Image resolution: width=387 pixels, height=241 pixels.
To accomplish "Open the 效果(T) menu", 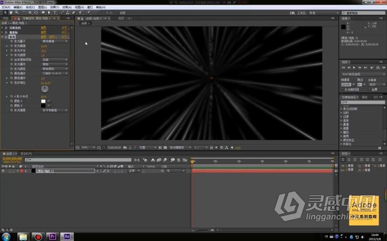I will pyautogui.click(x=54, y=7).
